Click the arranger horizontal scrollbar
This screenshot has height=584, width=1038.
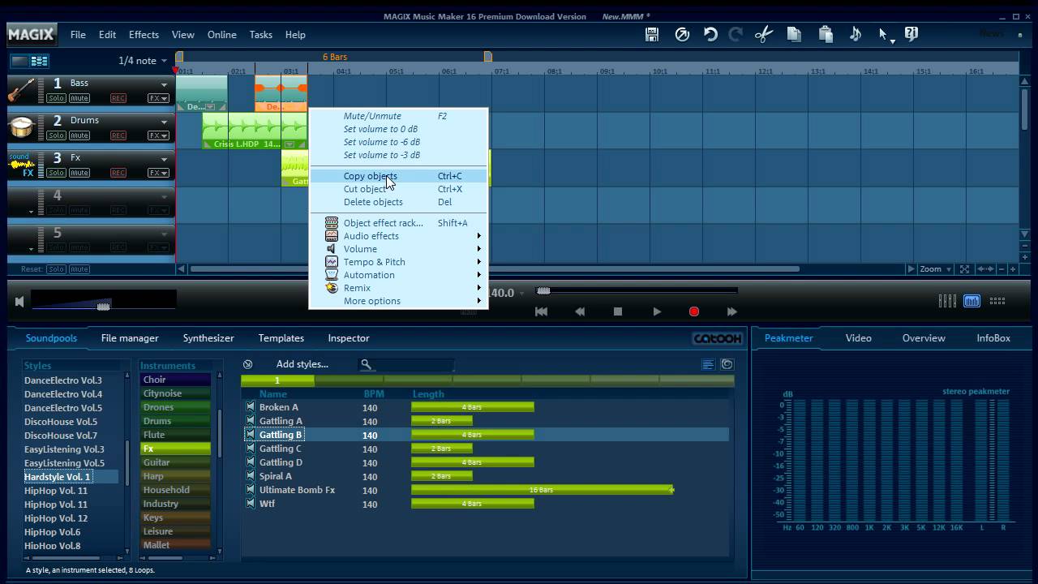click(x=495, y=269)
